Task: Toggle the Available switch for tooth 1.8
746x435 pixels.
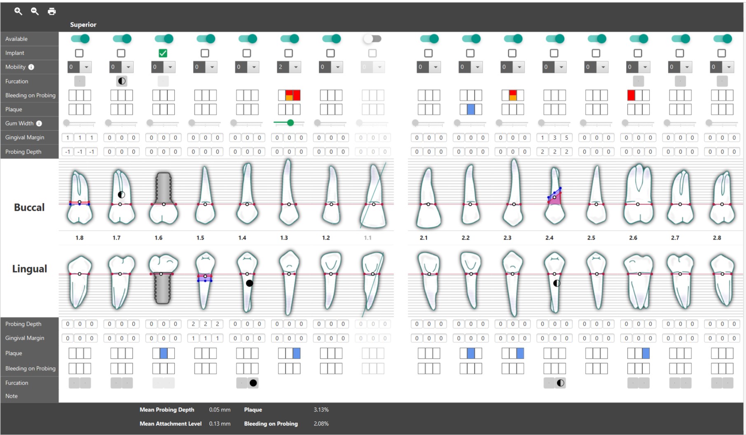Action: [80, 39]
